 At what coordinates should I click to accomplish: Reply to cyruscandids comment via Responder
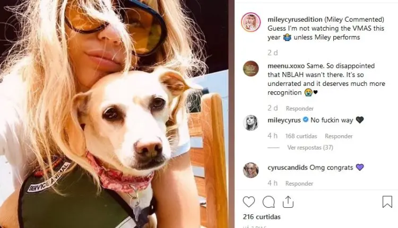299,183
